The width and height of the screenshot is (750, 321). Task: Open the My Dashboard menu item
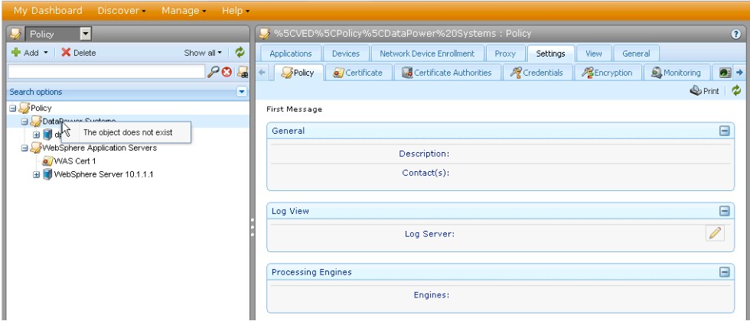click(47, 11)
